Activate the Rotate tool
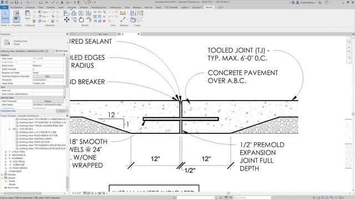355x200 pixels. (x=81, y=20)
